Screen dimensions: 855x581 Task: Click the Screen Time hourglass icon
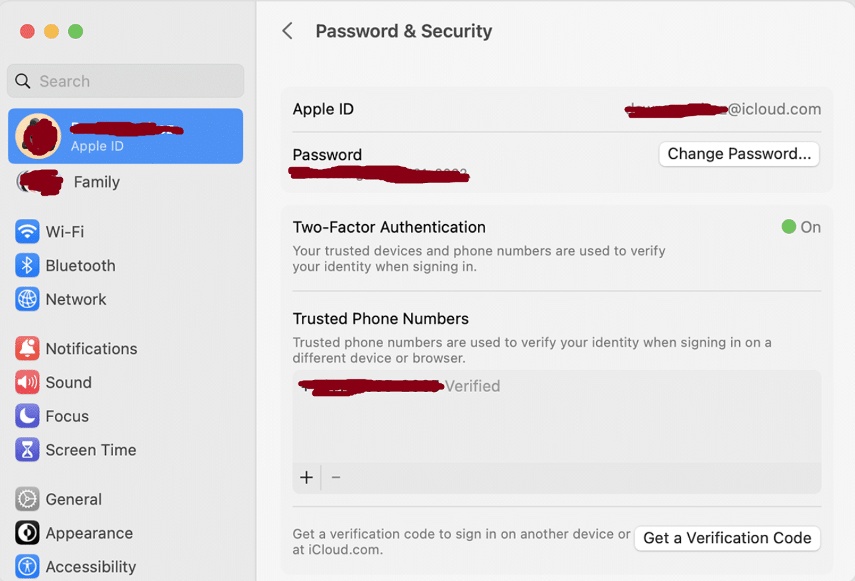tap(27, 449)
